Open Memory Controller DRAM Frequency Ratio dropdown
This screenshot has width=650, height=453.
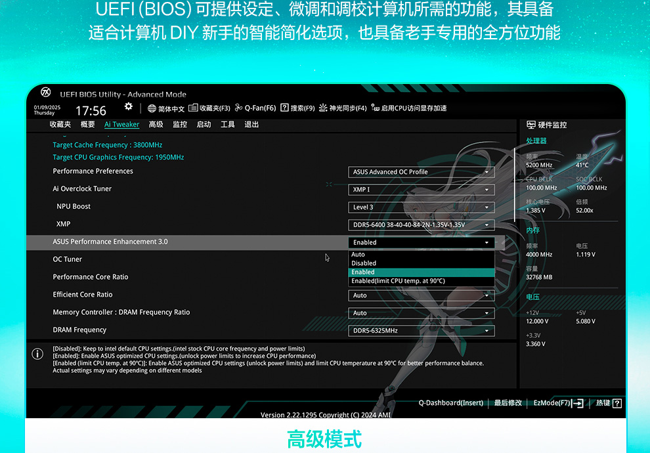tap(421, 313)
